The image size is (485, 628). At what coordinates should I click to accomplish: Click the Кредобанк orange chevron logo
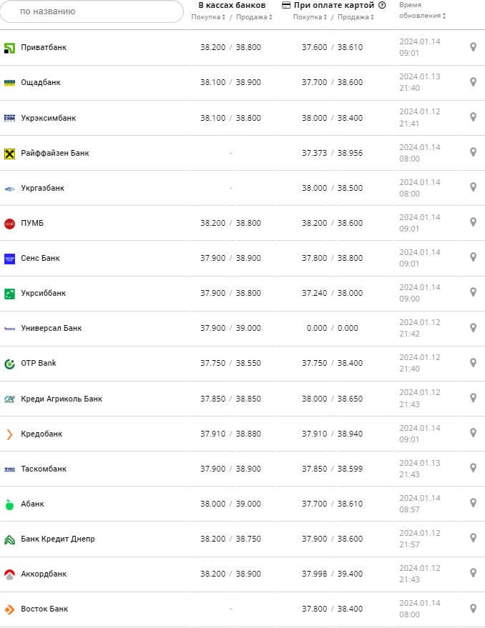tap(9, 434)
